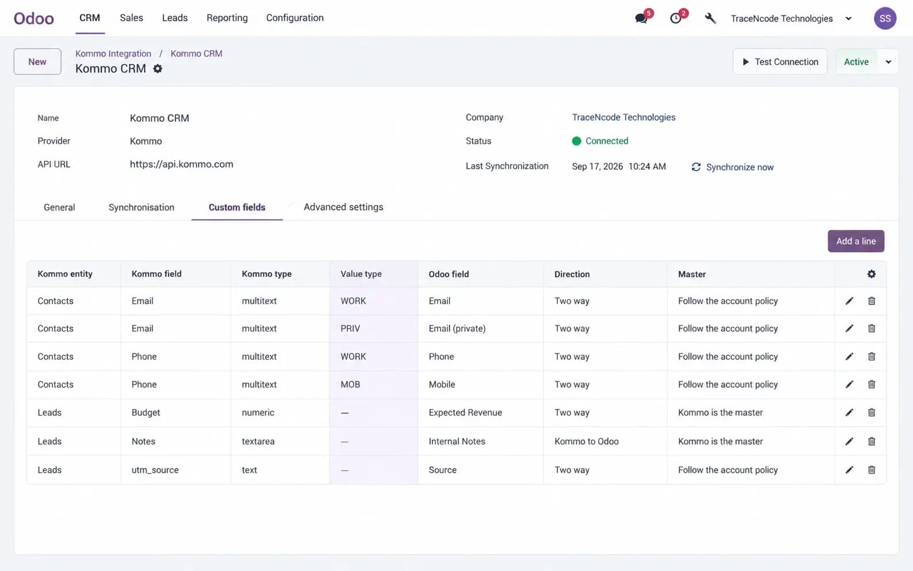Click the gear next to Kommo CRM title
Screen dimensions: 913x571
coord(158,68)
